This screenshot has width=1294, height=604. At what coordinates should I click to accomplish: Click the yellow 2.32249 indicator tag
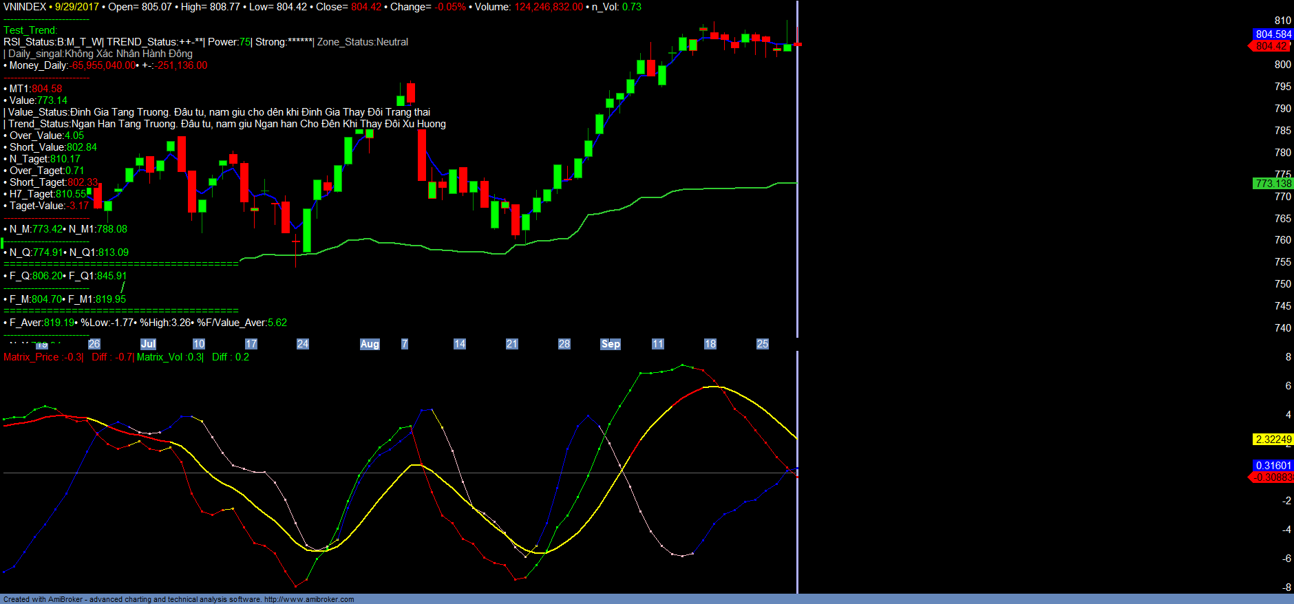[x=1273, y=440]
